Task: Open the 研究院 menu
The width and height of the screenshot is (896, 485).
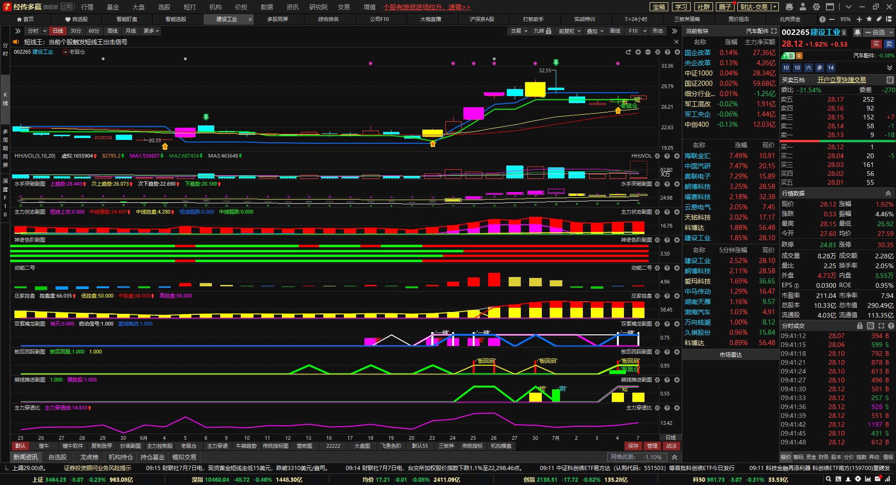Action: 318,7
